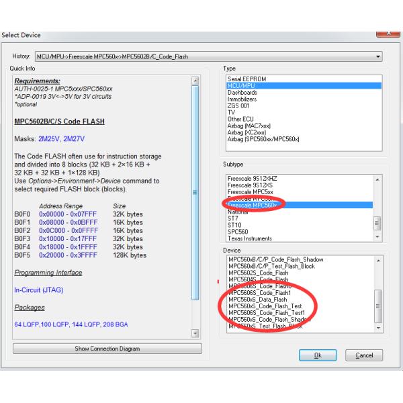Select SPC560 in the Subtype list
This screenshot has height=403, width=403.
[x=238, y=231]
